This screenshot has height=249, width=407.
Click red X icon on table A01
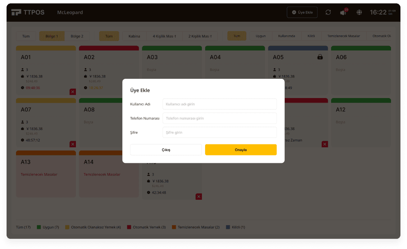pos(73,91)
